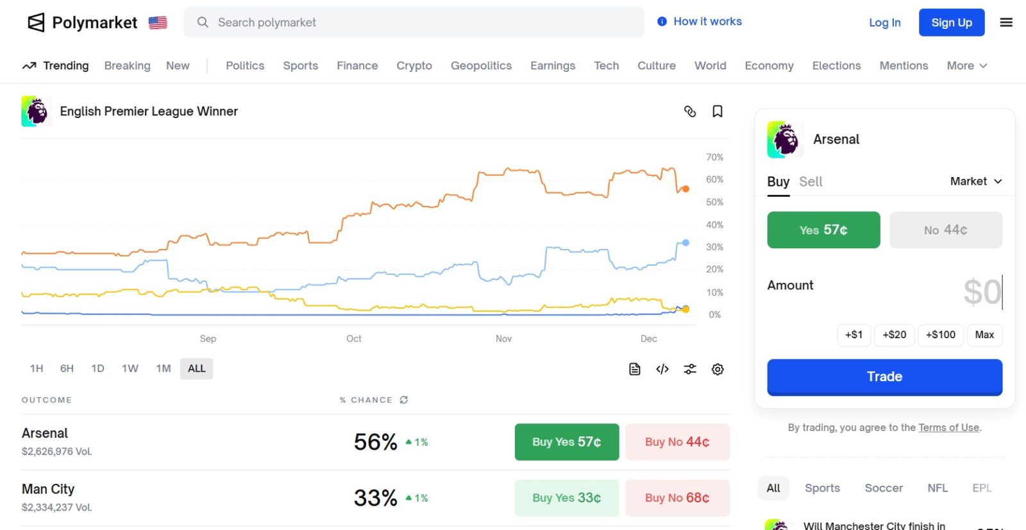Screen dimensions: 1026x530
Task: Open chart settings gear icon
Action: pyautogui.click(x=718, y=369)
